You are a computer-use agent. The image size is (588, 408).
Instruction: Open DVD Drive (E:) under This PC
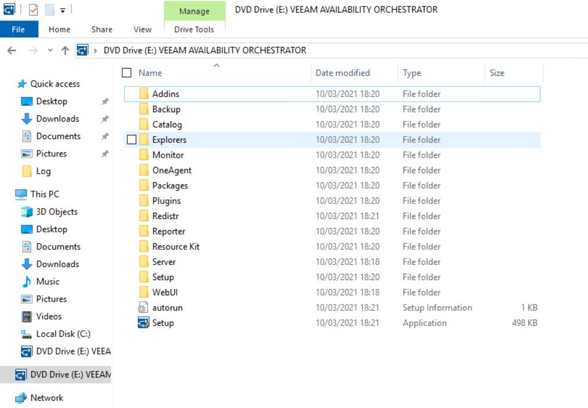(x=74, y=351)
